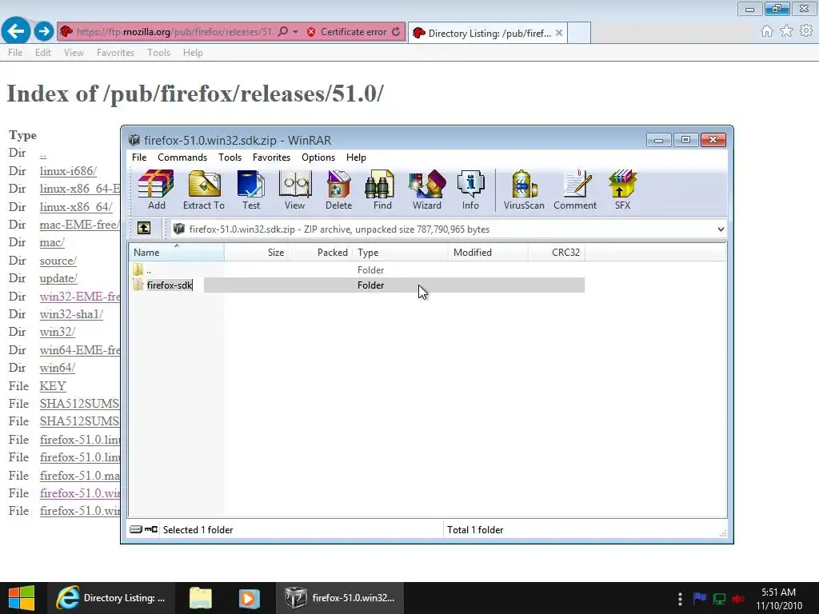
Task: Open the linux-i686/ directory link
Action: pos(68,171)
